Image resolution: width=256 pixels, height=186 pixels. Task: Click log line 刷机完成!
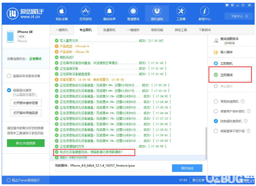(x=65, y=57)
